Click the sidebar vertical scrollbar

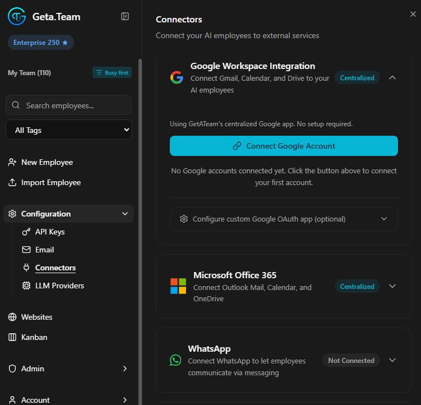140,231
